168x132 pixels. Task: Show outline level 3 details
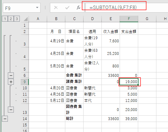click(x=17, y=19)
